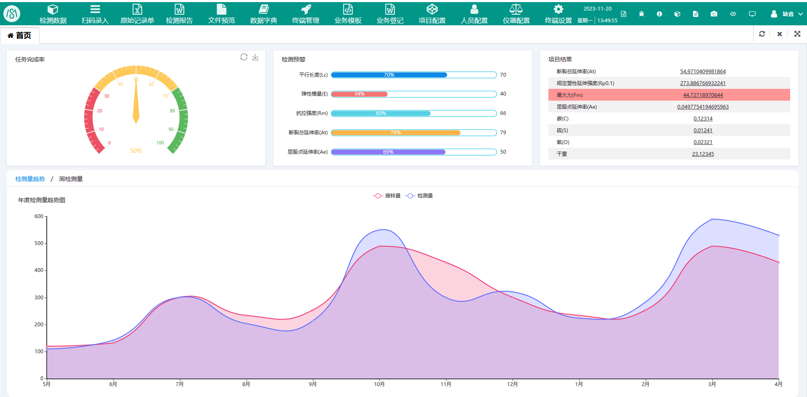Refresh the current tab page
The image size is (807, 397).
coord(762,34)
